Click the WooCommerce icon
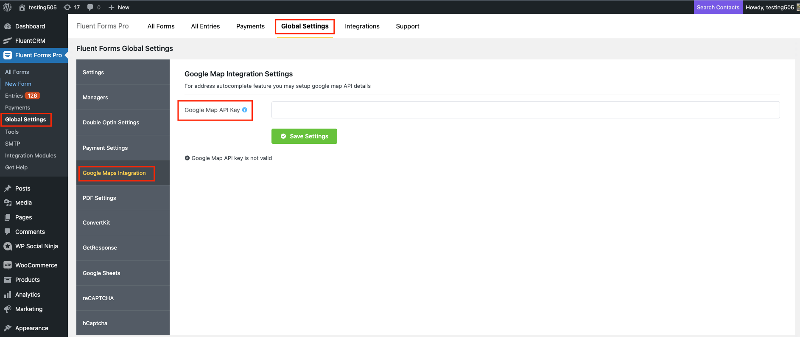 (8, 265)
